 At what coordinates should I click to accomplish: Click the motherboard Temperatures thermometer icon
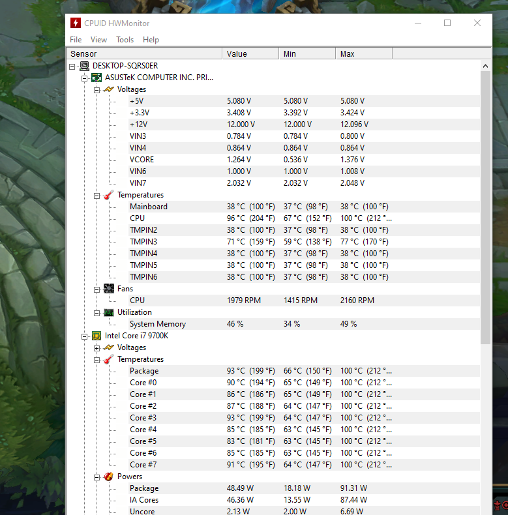click(x=109, y=195)
